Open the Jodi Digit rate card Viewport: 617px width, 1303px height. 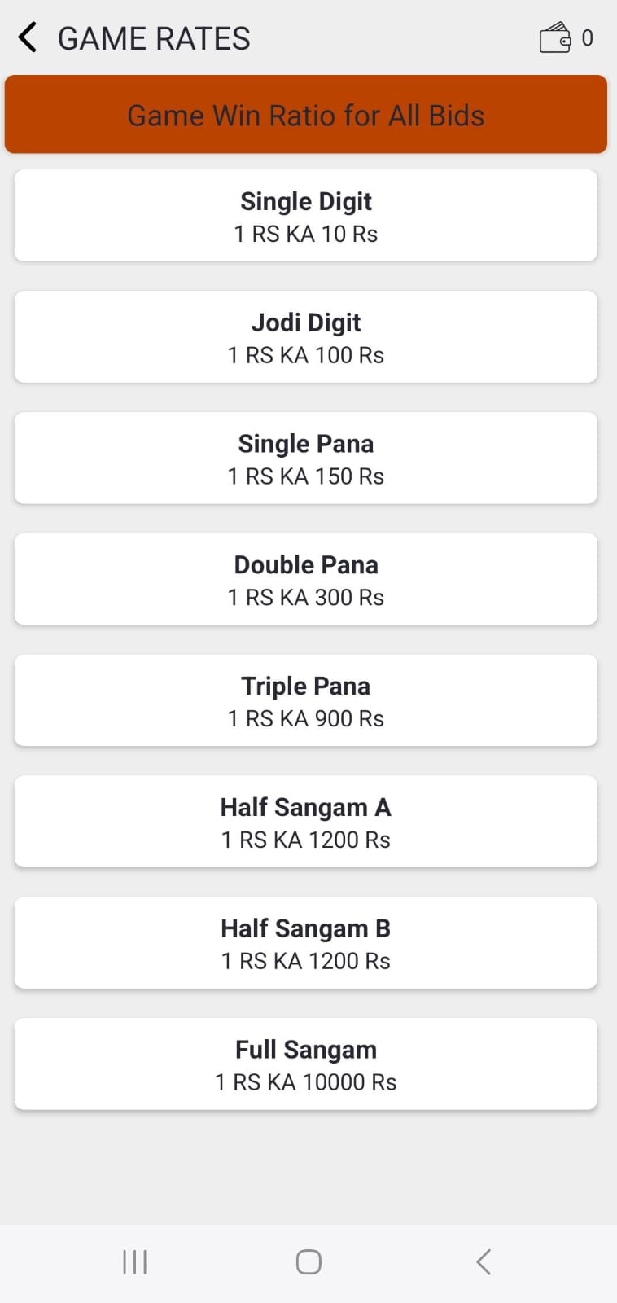(306, 337)
